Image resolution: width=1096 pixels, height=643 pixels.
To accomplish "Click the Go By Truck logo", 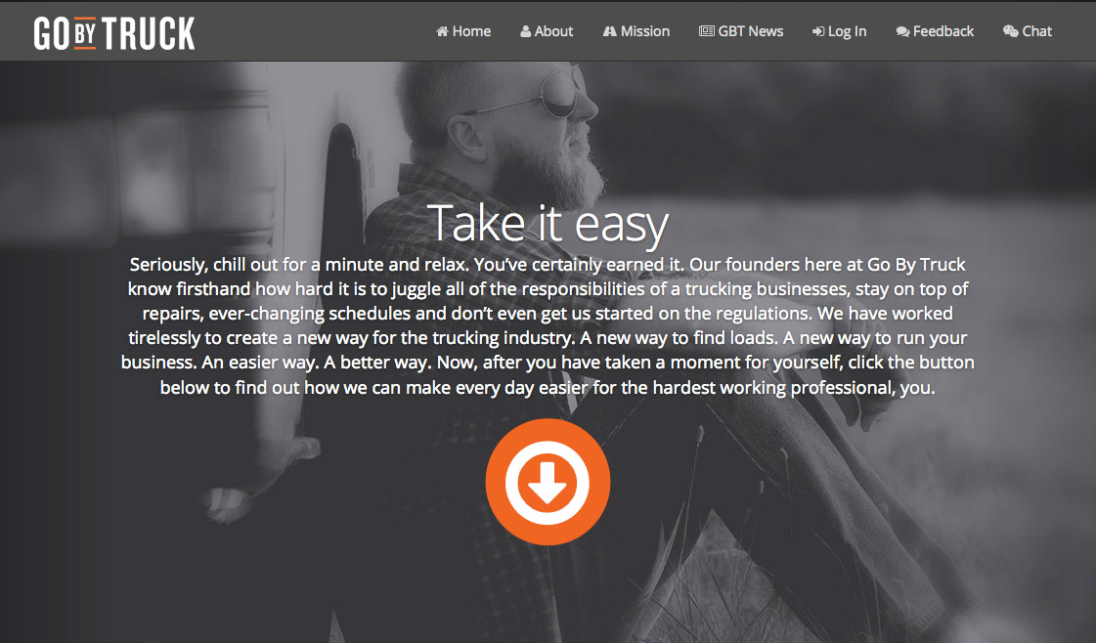I will (114, 33).
